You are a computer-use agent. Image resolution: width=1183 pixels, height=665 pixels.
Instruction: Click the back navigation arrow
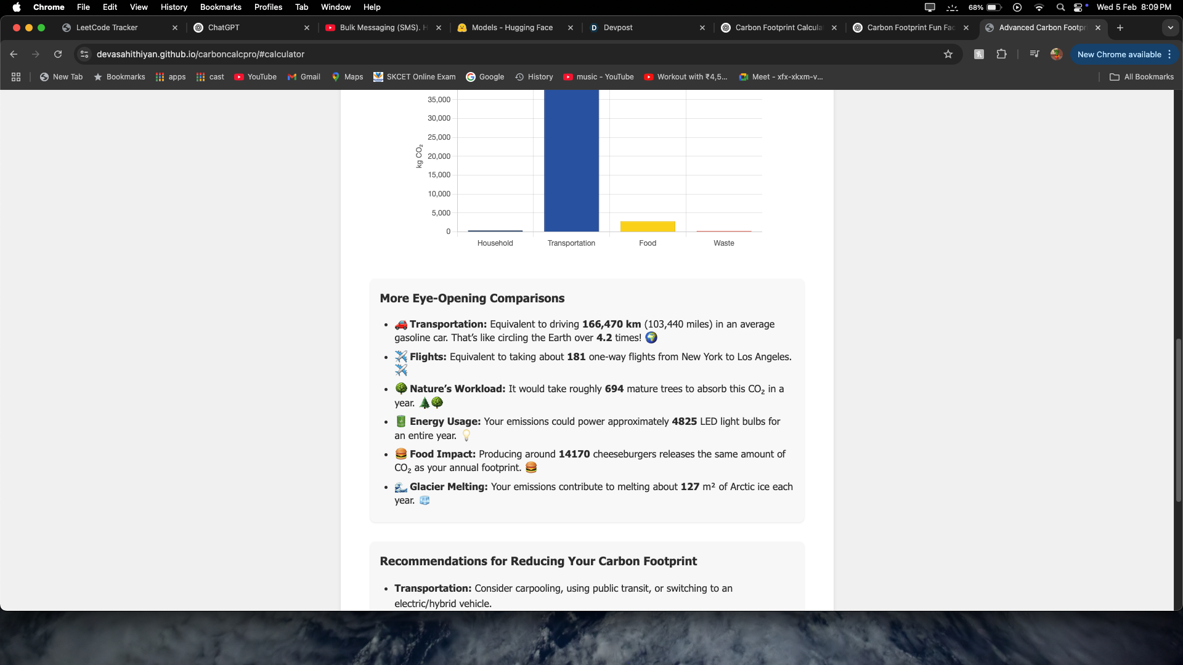14,54
